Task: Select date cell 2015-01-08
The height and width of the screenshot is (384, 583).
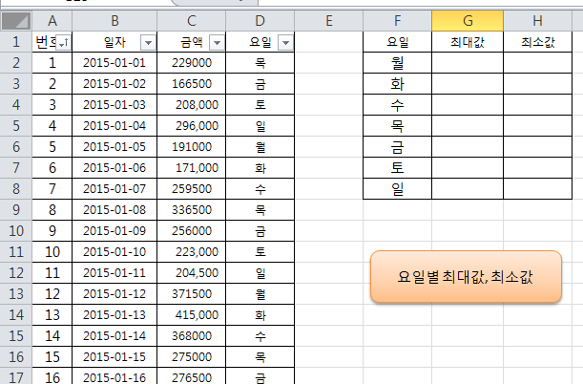Action: (115, 210)
